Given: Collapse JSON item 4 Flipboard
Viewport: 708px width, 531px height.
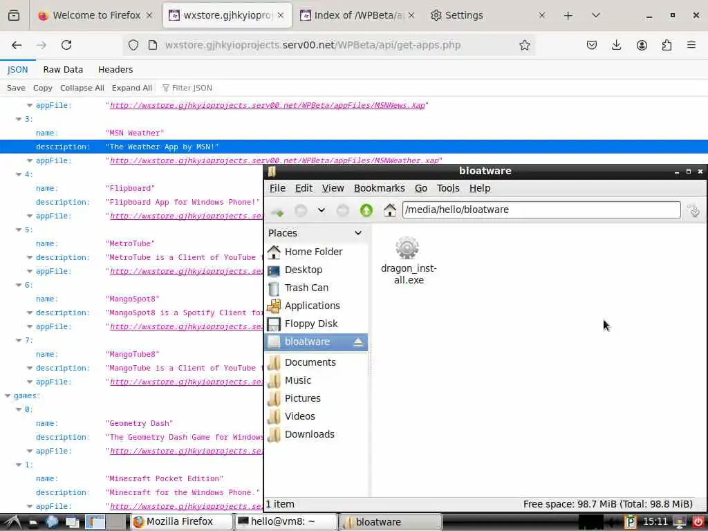Looking at the screenshot, I should pyautogui.click(x=19, y=174).
